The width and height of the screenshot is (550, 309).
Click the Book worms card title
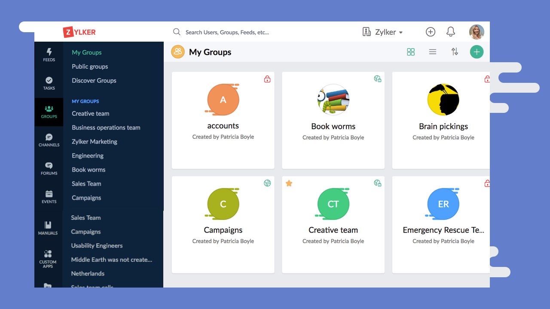(x=333, y=127)
